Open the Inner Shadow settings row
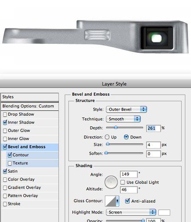The image size is (191, 222). pos(30,122)
